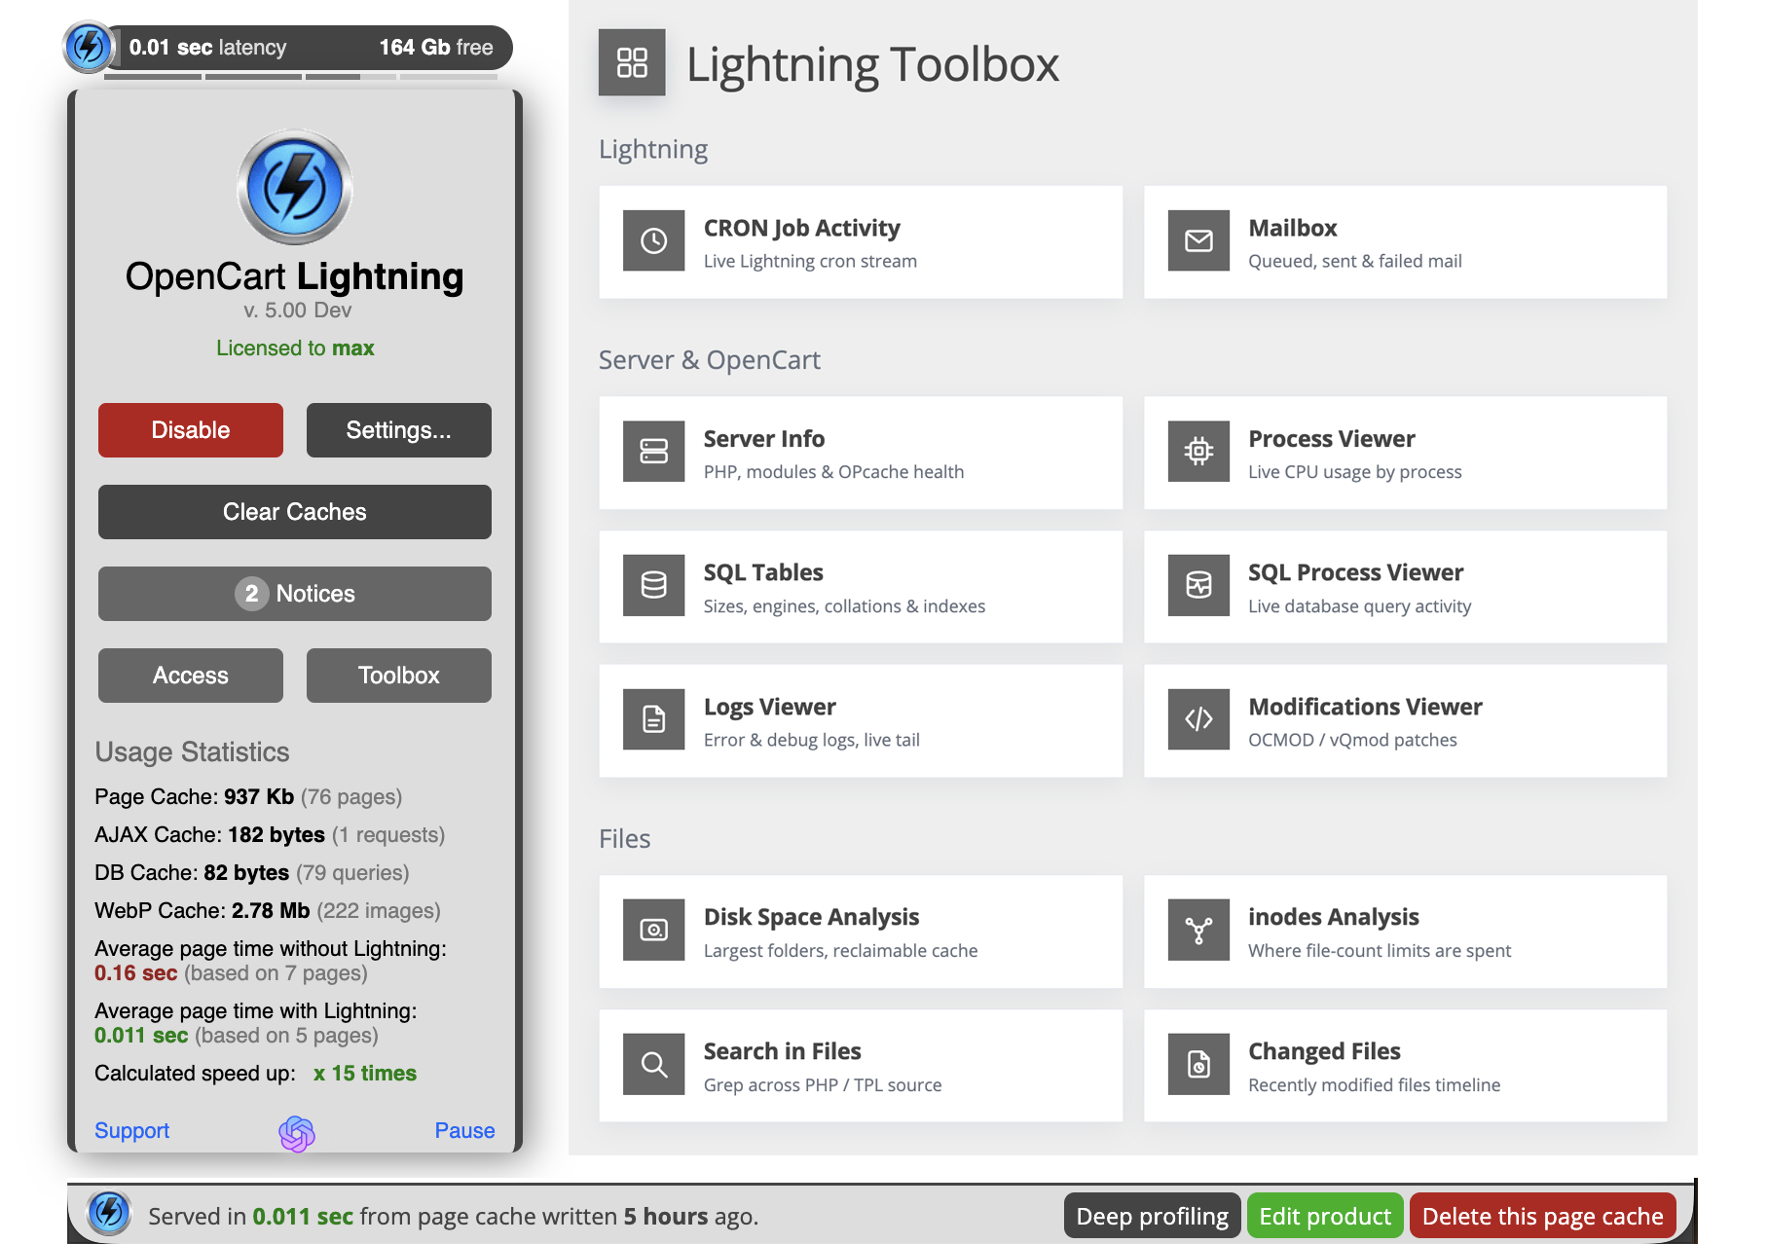Click the inodes Analysis branch icon
The height and width of the screenshot is (1244, 1768).
point(1198,931)
